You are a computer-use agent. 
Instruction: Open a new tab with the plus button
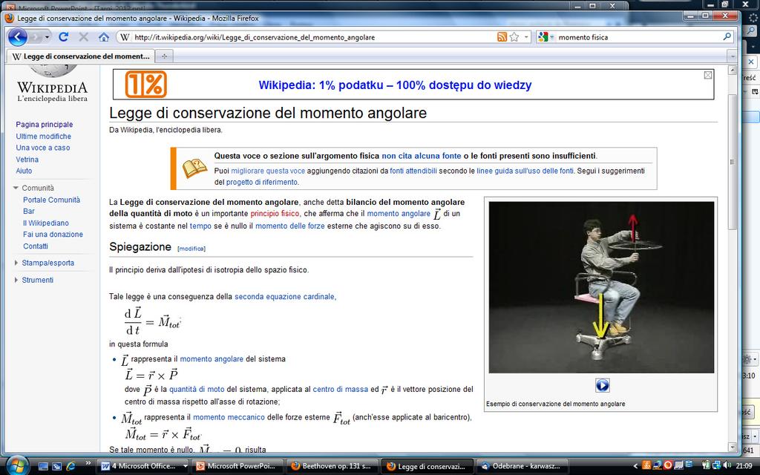(x=164, y=56)
